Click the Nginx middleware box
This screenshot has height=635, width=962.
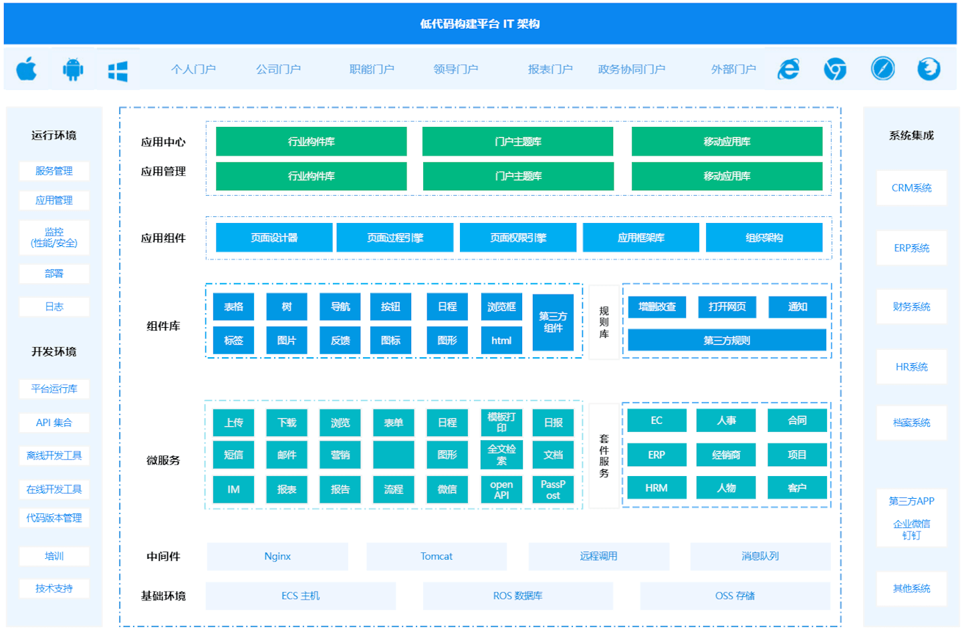pos(277,556)
